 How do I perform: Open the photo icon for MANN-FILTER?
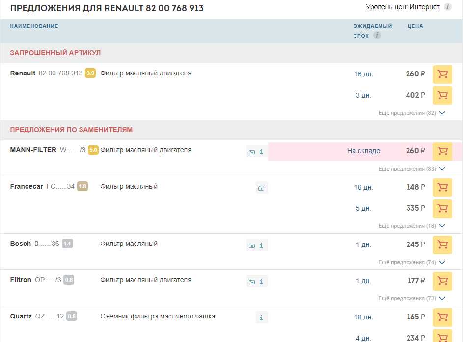(x=252, y=152)
